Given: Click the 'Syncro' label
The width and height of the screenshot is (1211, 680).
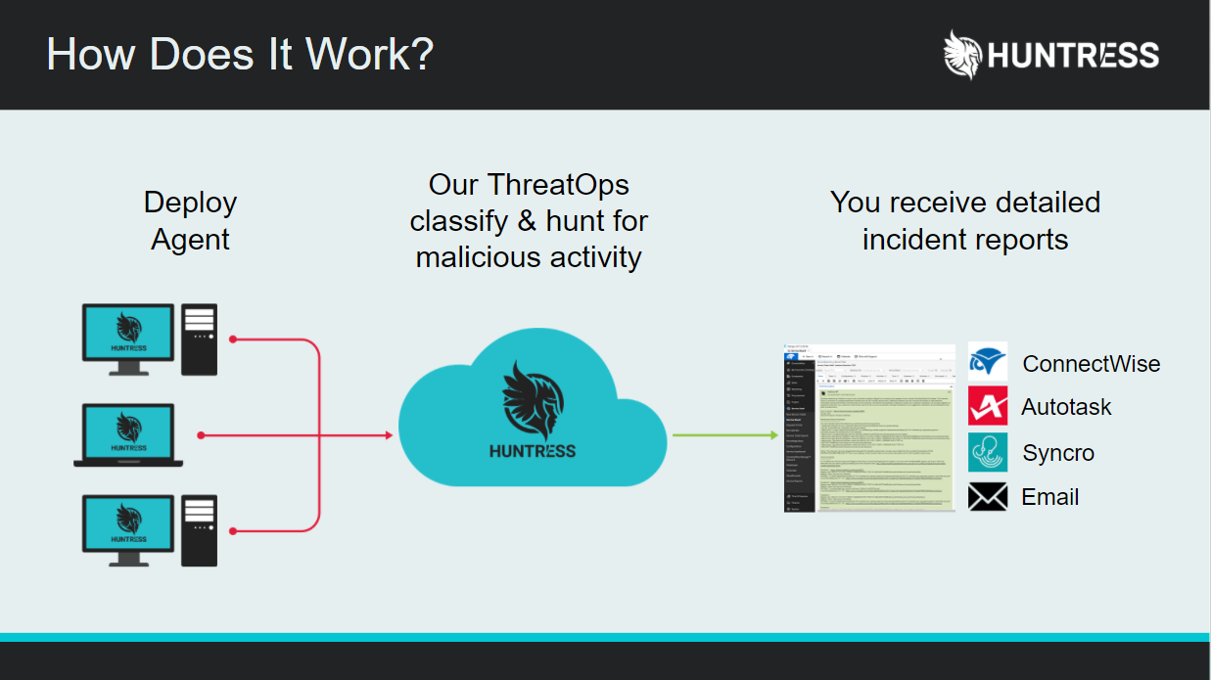Looking at the screenshot, I should [1058, 453].
